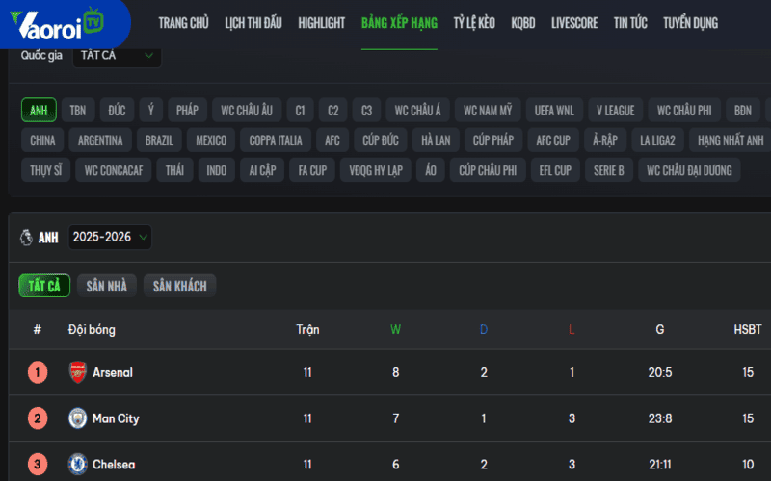
Task: Click the Man City club crest icon
Action: [x=77, y=418]
